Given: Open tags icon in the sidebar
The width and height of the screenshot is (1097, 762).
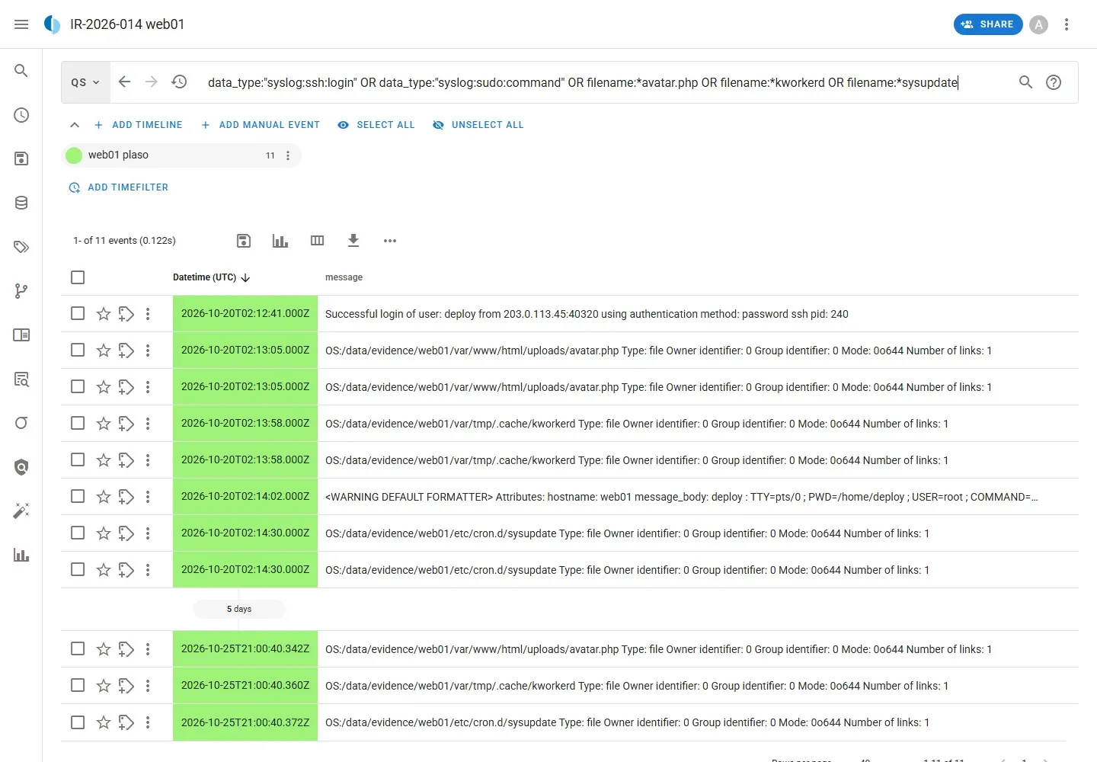Looking at the screenshot, I should [x=21, y=247].
